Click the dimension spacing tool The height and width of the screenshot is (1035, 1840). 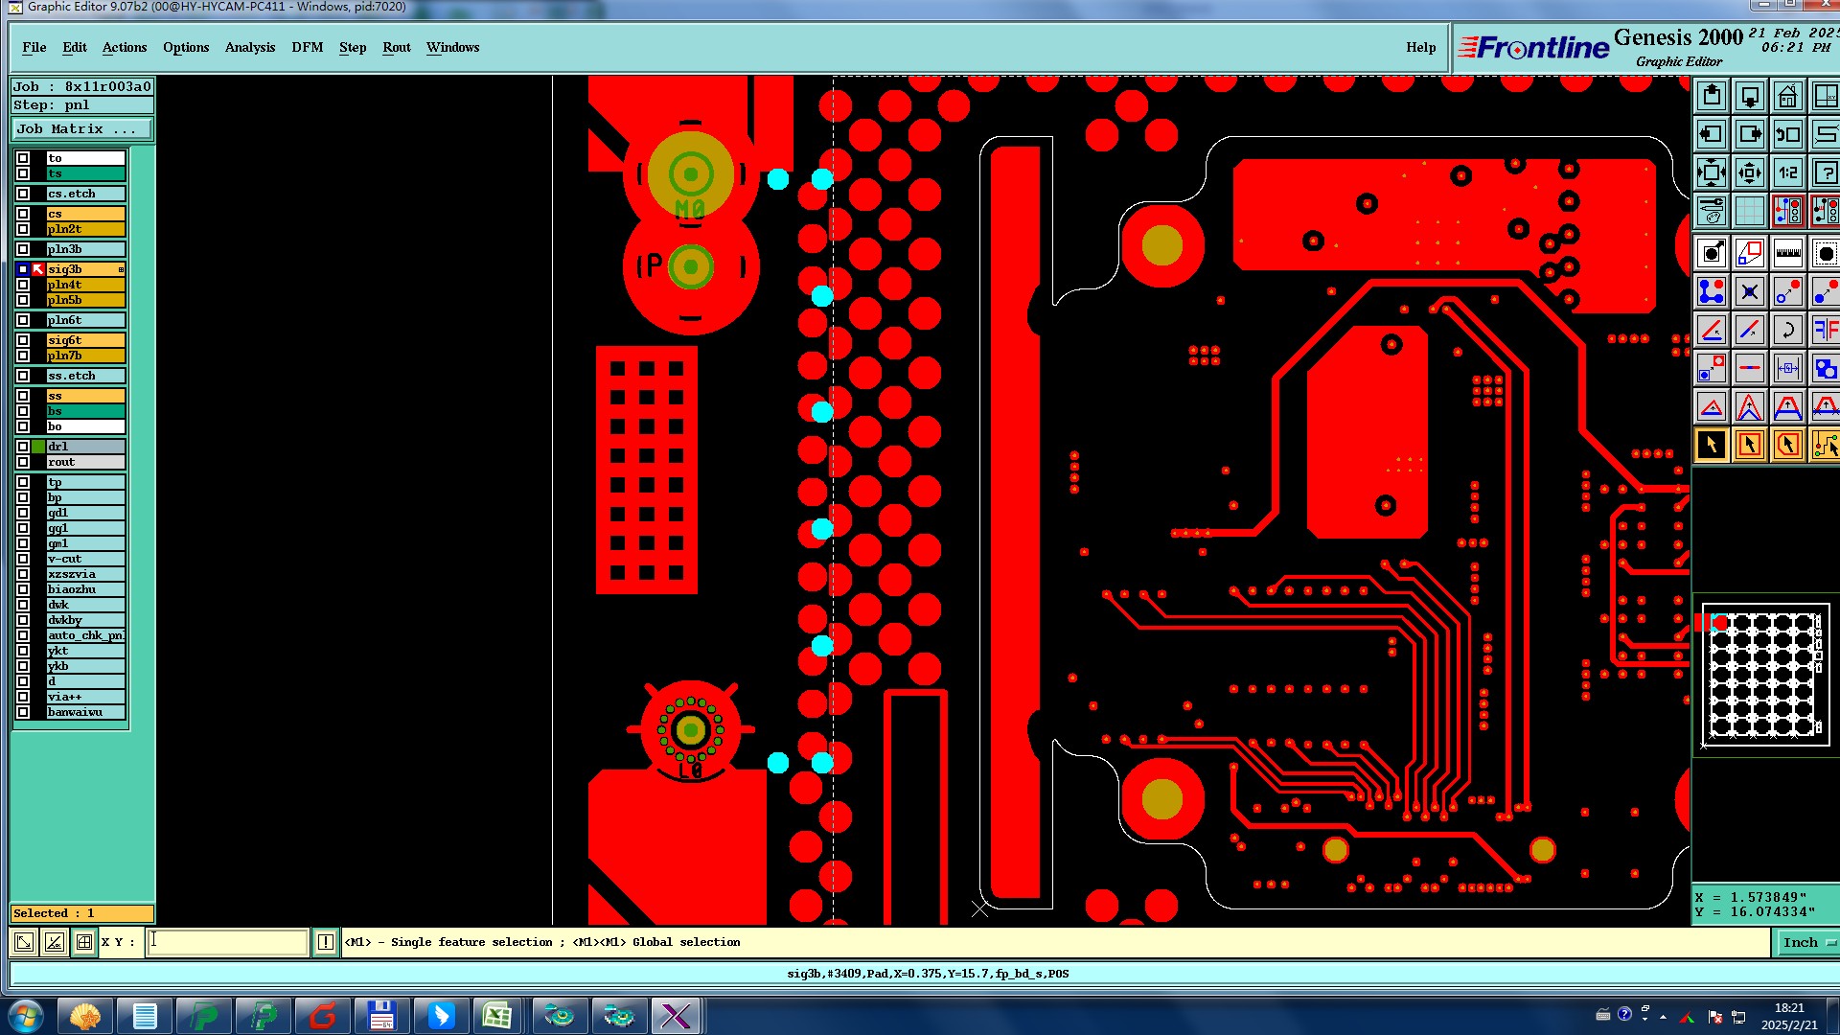[1788, 368]
